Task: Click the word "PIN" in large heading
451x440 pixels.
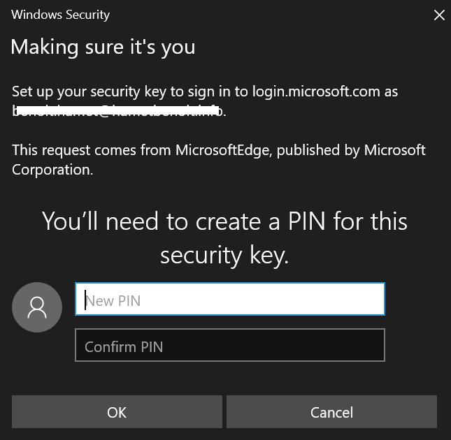Action: coord(308,221)
